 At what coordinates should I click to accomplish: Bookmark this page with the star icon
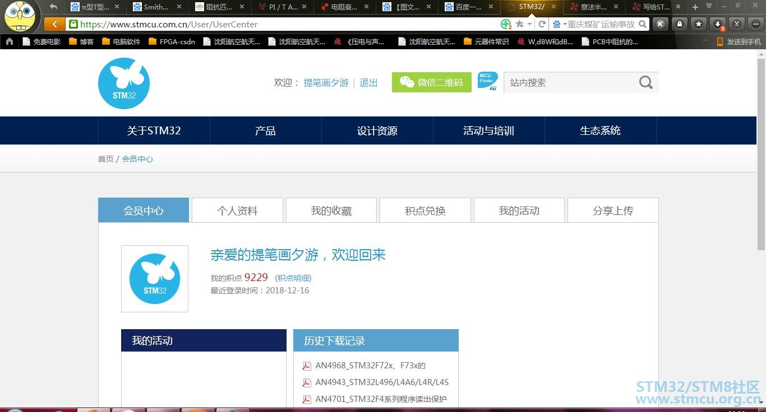pos(520,24)
